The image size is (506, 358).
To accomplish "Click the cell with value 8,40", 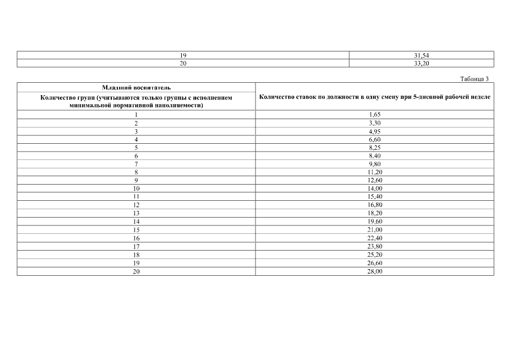I will [x=375, y=156].
